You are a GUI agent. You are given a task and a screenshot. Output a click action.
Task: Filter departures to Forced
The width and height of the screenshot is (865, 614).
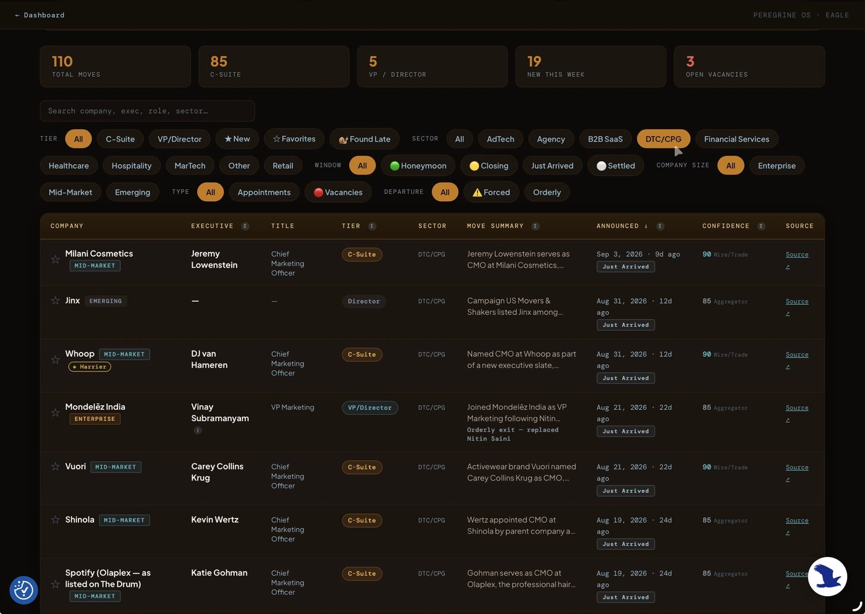[x=491, y=192]
